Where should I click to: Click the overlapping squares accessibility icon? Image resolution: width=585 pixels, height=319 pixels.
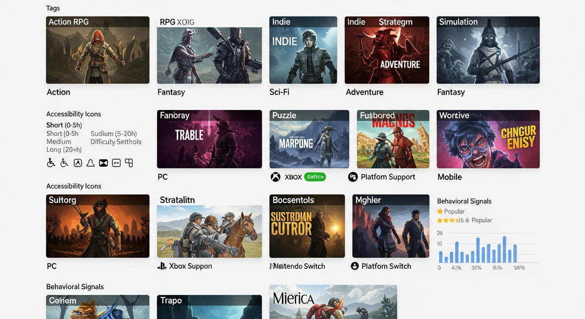point(129,163)
